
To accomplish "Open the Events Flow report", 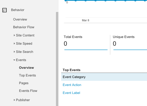I will click(x=28, y=91).
